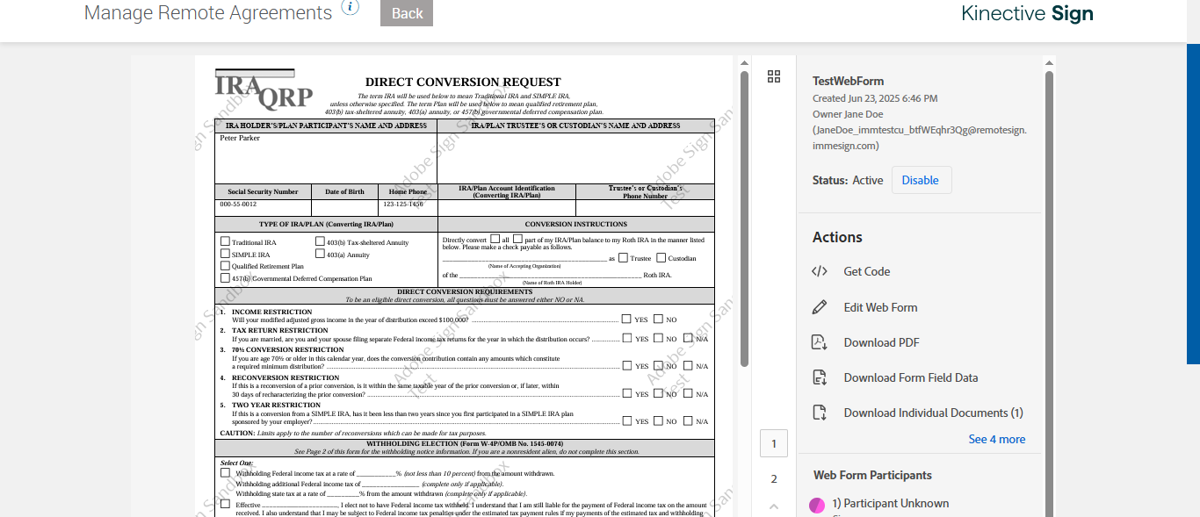The width and height of the screenshot is (1200, 517).
Task: Check YES for Income Restriction
Action: 626,319
